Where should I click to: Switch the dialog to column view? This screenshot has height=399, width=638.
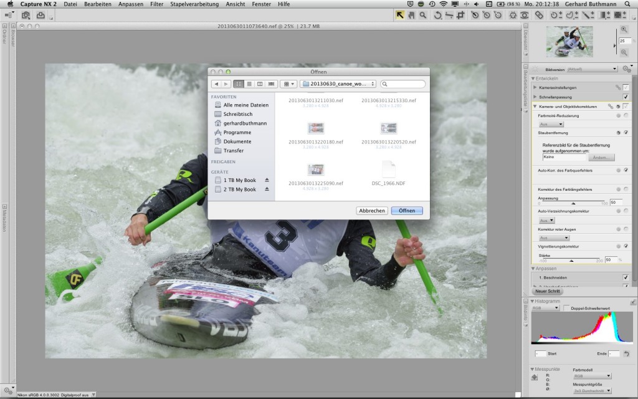pos(260,84)
